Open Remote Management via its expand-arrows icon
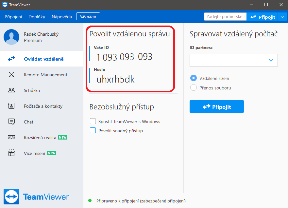The height and width of the screenshot is (208, 288). click(x=11, y=75)
